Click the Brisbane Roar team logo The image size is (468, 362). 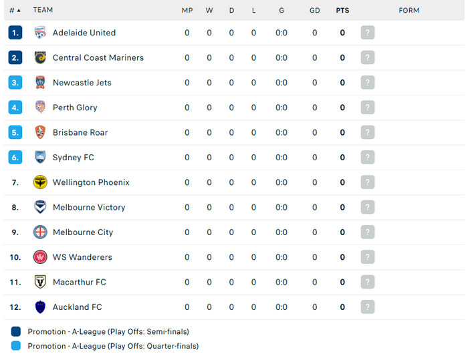[40, 132]
